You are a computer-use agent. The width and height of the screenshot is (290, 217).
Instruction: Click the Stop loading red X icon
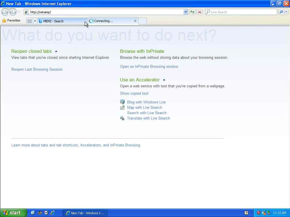click(200, 12)
